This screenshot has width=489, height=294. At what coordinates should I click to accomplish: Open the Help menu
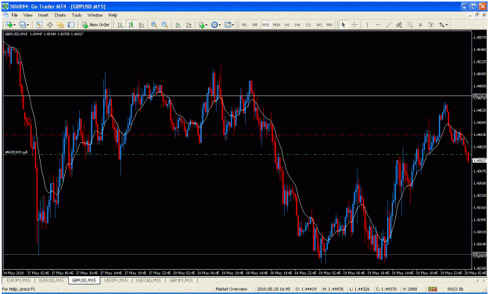tap(113, 15)
